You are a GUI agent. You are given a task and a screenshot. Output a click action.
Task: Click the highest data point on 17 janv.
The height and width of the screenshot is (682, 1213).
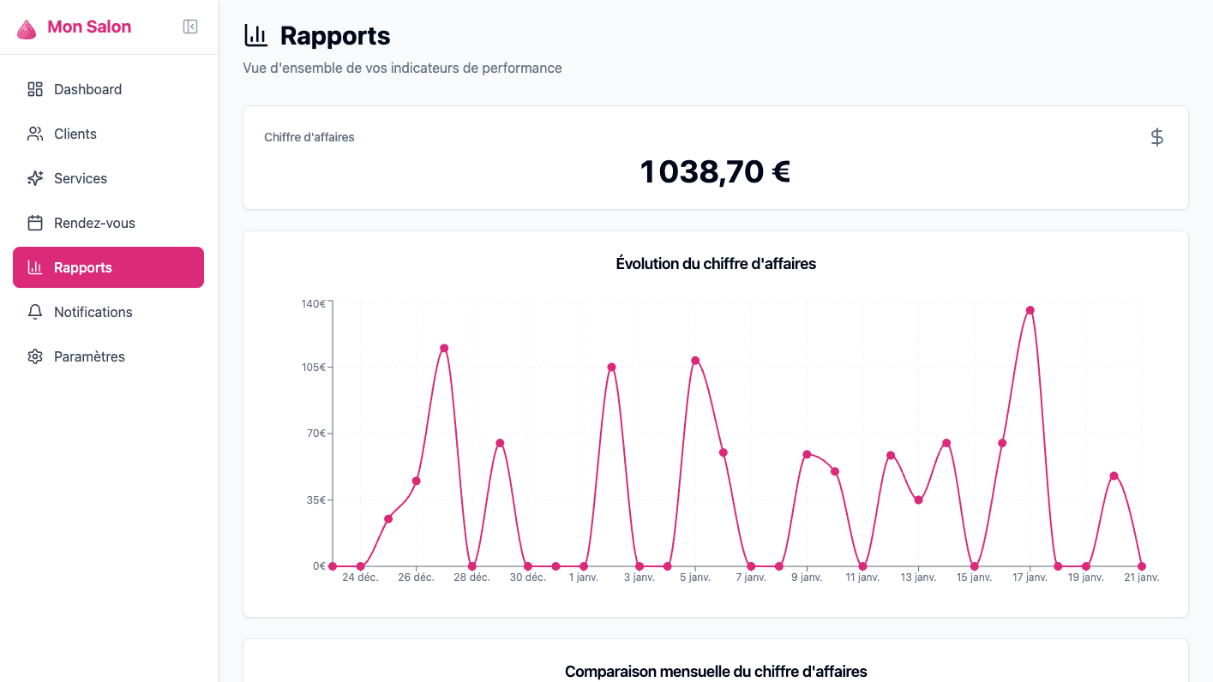[x=1029, y=310]
